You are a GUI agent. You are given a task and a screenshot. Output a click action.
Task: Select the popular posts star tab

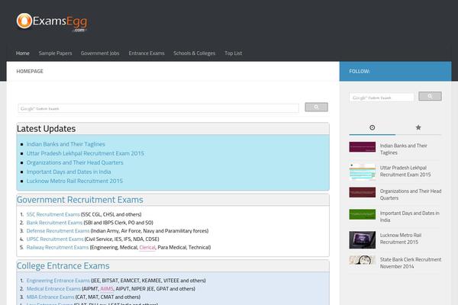coord(418,127)
